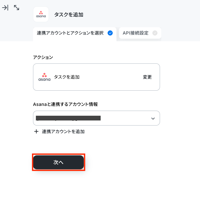
Task: Click タスクを追加 text inside action box
Action: click(x=67, y=77)
